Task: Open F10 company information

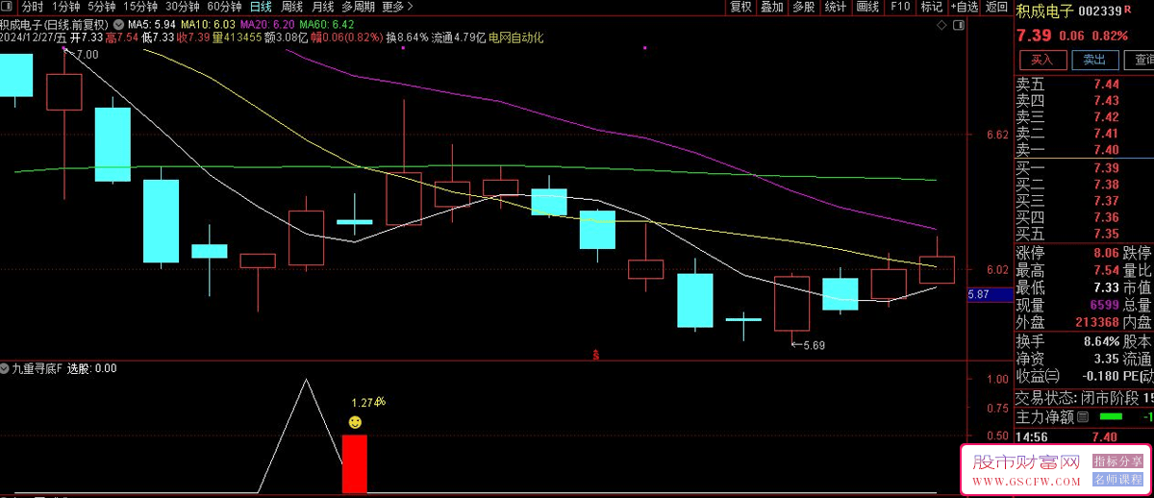Action: (x=900, y=6)
